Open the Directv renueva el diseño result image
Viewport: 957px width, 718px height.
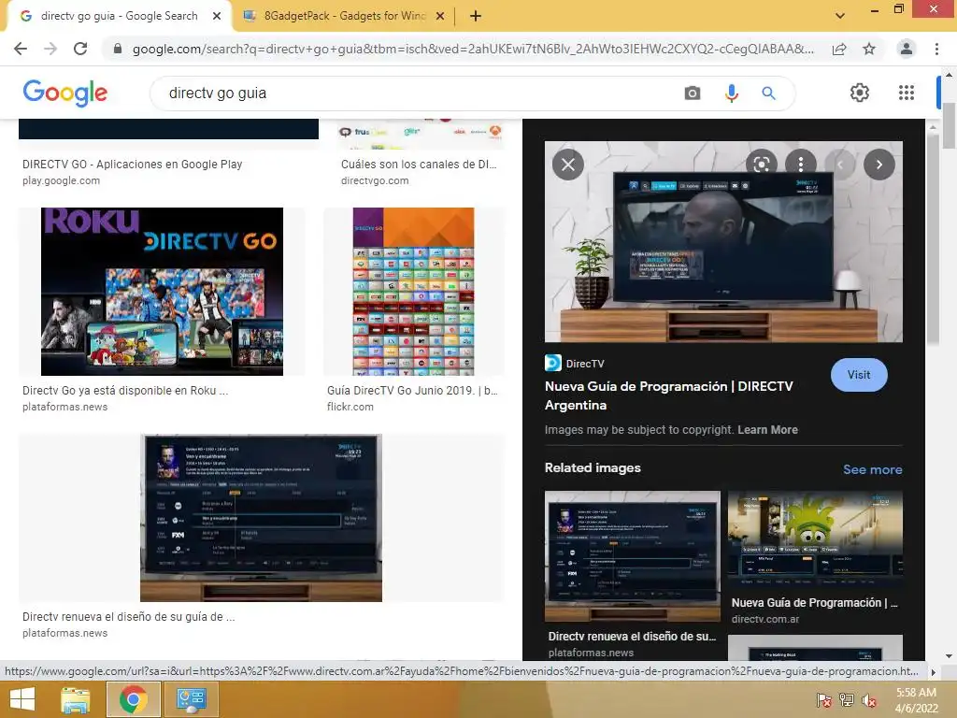tap(262, 518)
